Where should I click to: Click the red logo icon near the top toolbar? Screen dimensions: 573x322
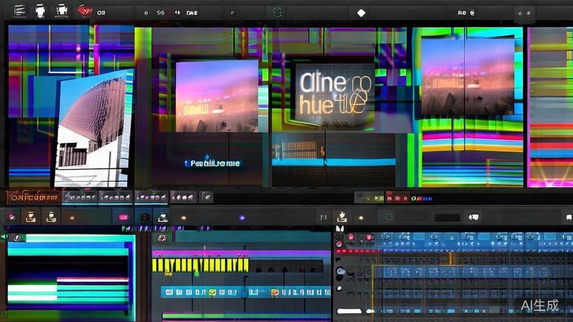click(x=84, y=10)
